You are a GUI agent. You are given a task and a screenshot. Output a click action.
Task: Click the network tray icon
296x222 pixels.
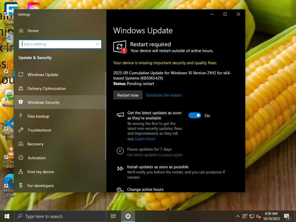click(x=252, y=216)
